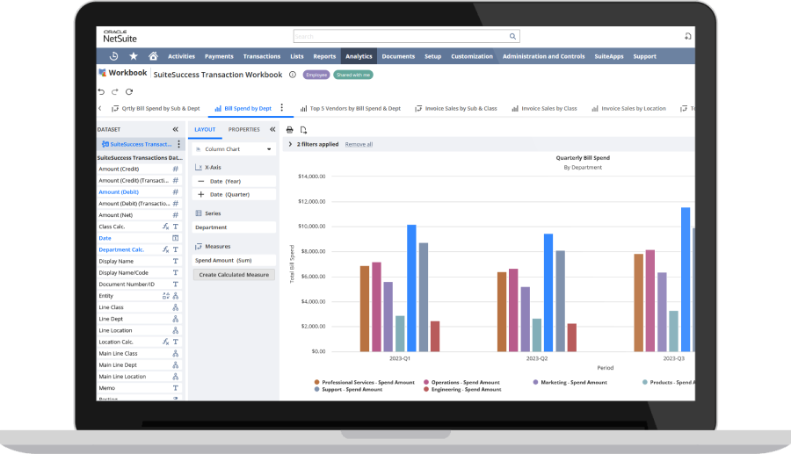Click text type icon for Memo field
Image resolution: width=791 pixels, height=454 pixels.
(176, 388)
